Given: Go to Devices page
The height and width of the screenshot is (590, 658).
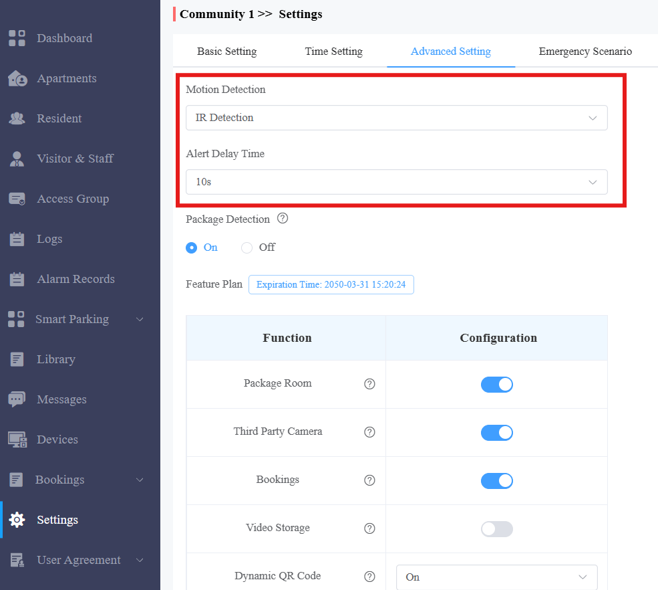Looking at the screenshot, I should [57, 439].
